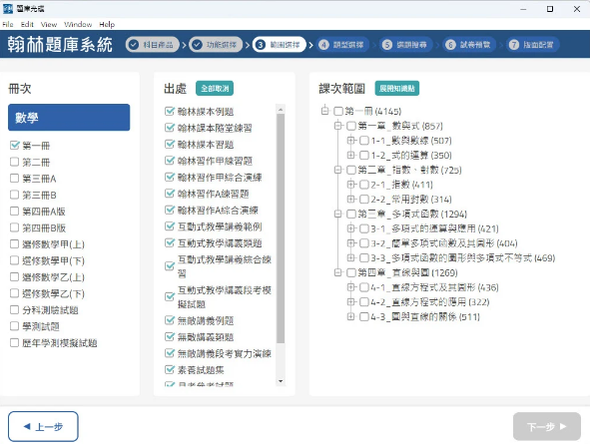Image resolution: width=590 pixels, height=444 pixels.
Task: Select the 數學 subject bar
Action: tap(69, 118)
